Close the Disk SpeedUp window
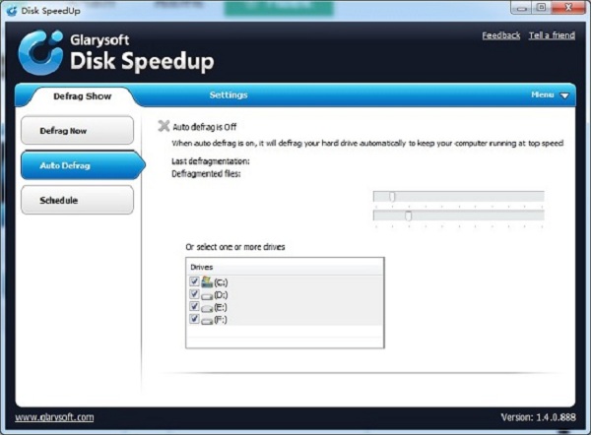591x435 pixels. (568, 8)
